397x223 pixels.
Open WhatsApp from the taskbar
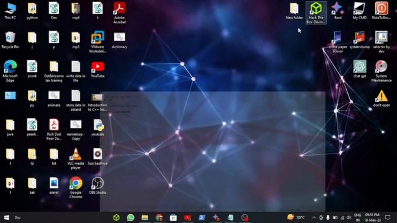point(131,217)
